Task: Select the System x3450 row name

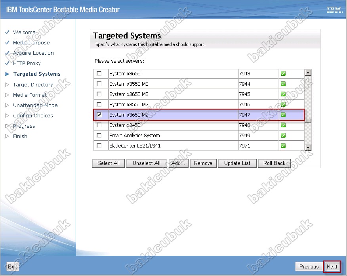Action: pyautogui.click(x=125, y=125)
